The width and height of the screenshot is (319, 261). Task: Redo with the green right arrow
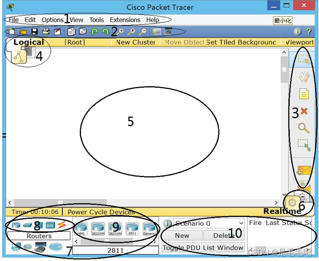[x=106, y=31]
